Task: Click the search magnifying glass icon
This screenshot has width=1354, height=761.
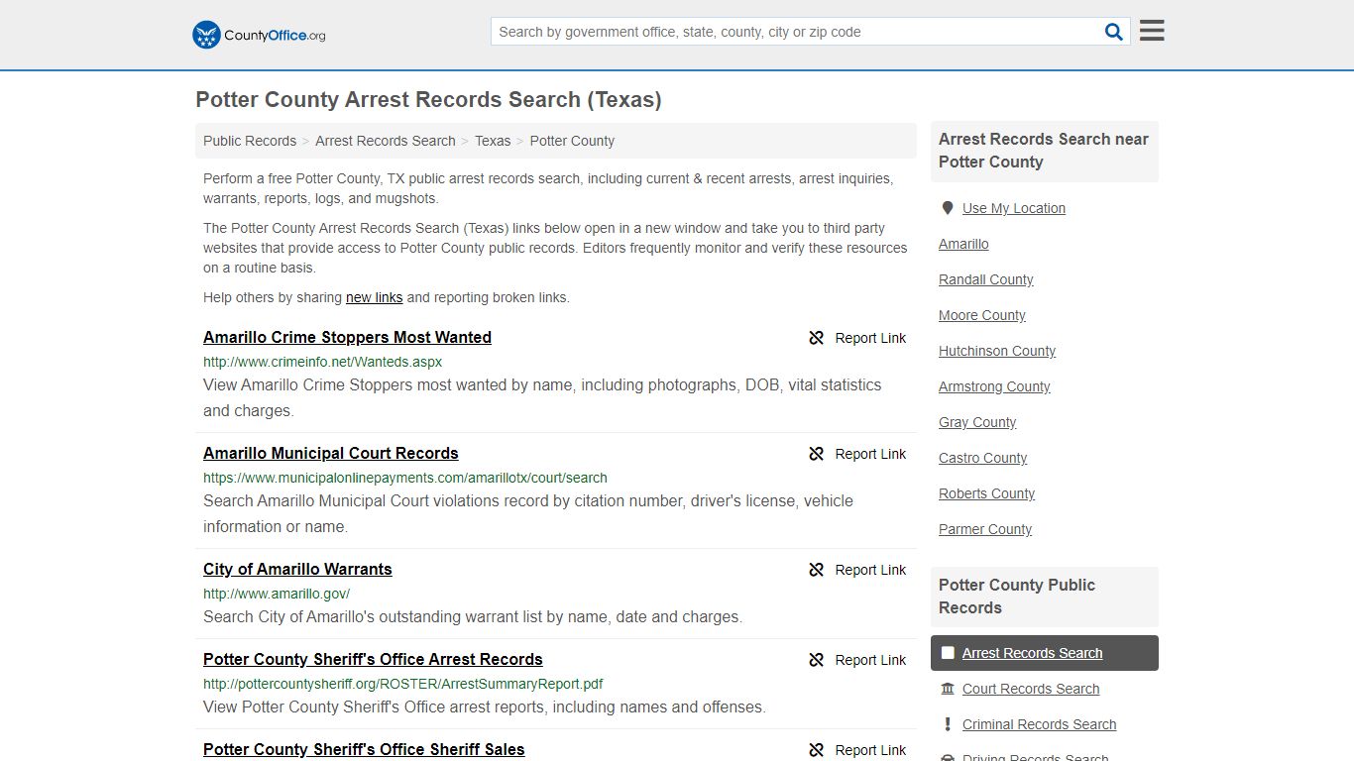Action: pyautogui.click(x=1113, y=31)
